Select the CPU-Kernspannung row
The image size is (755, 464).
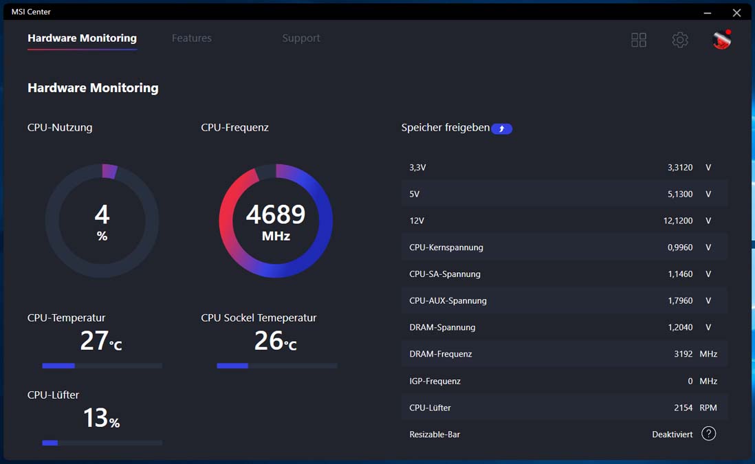565,247
